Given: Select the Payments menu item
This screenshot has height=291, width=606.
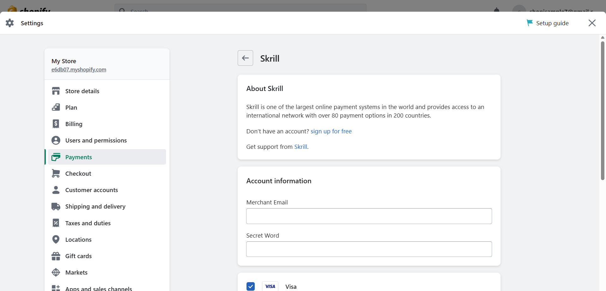Looking at the screenshot, I should (107, 157).
